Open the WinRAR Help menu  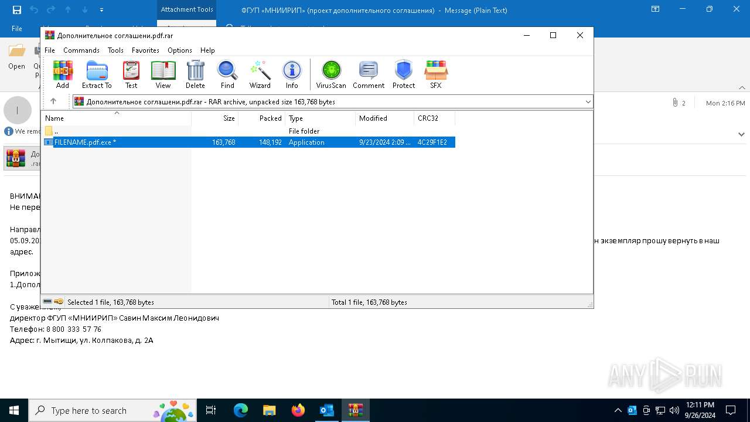tap(207, 50)
